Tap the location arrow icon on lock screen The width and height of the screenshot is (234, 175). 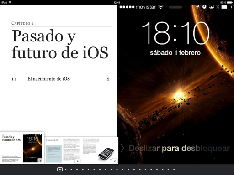click(x=197, y=7)
